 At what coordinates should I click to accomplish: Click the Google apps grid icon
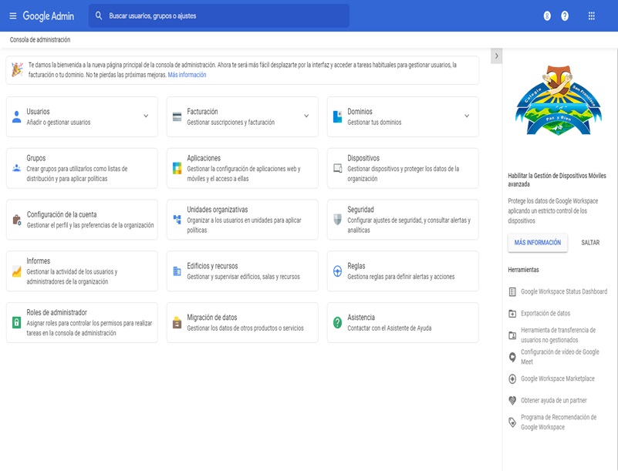591,15
